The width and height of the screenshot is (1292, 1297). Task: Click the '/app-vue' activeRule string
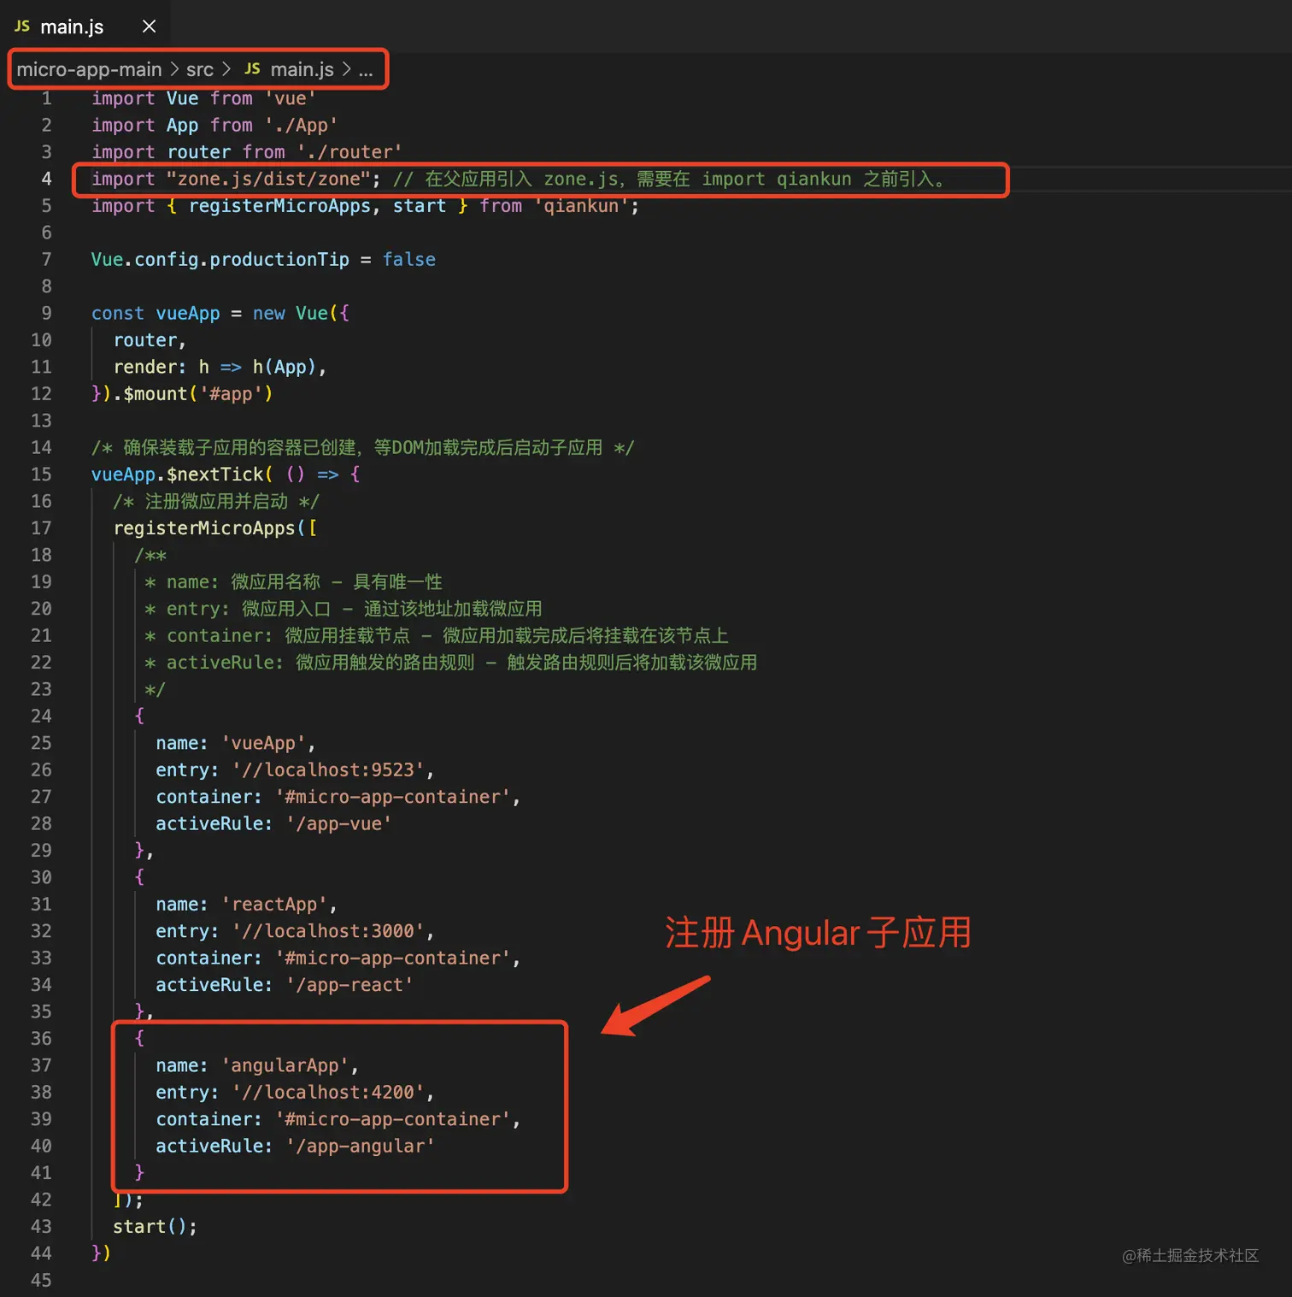(x=339, y=824)
